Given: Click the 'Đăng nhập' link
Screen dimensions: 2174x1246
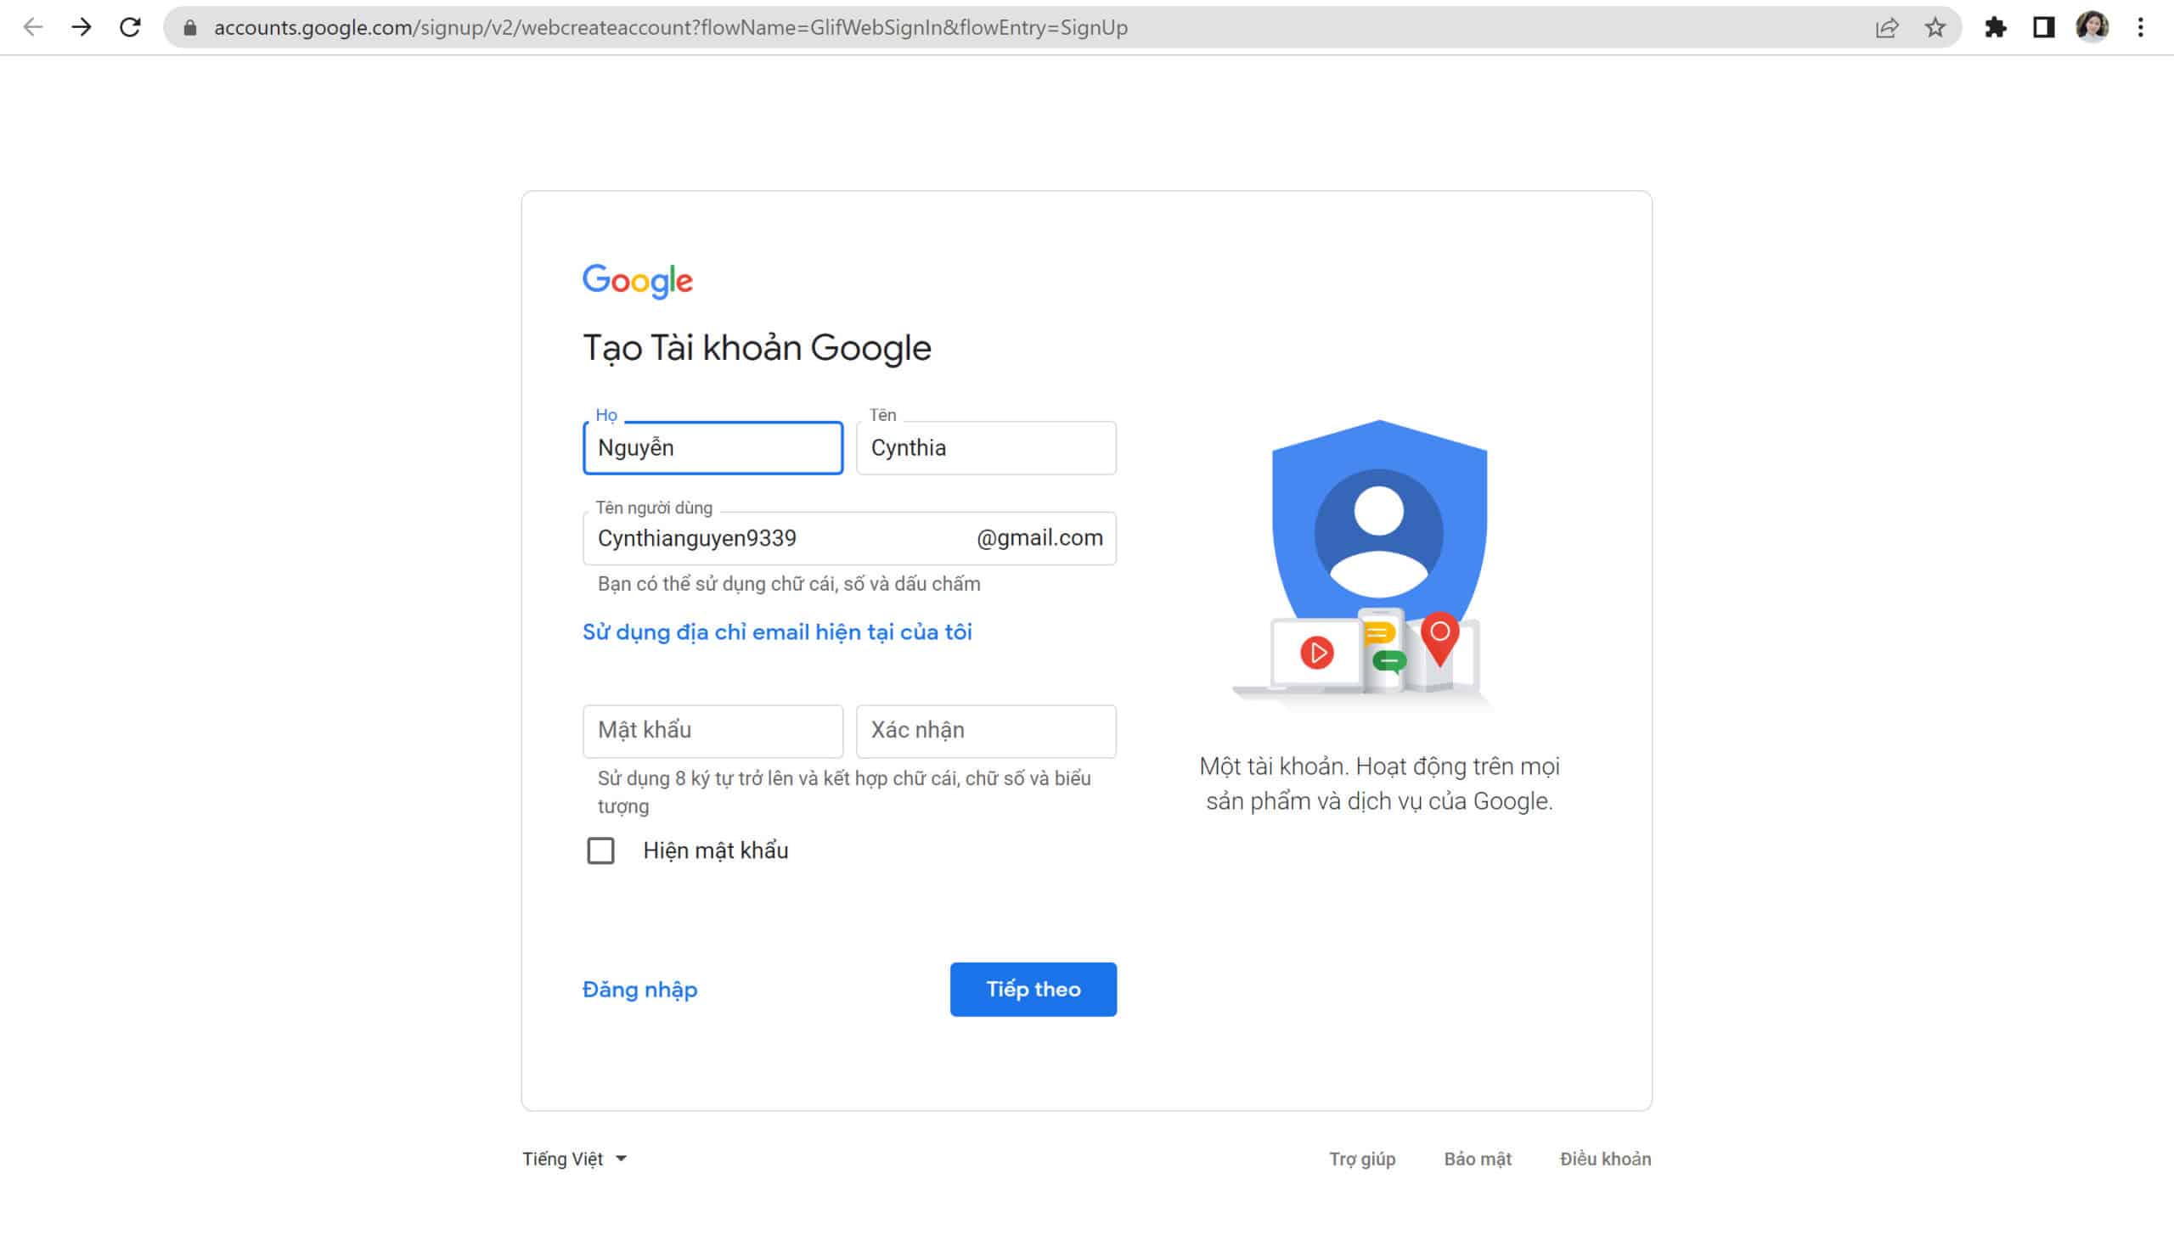Looking at the screenshot, I should point(639,990).
